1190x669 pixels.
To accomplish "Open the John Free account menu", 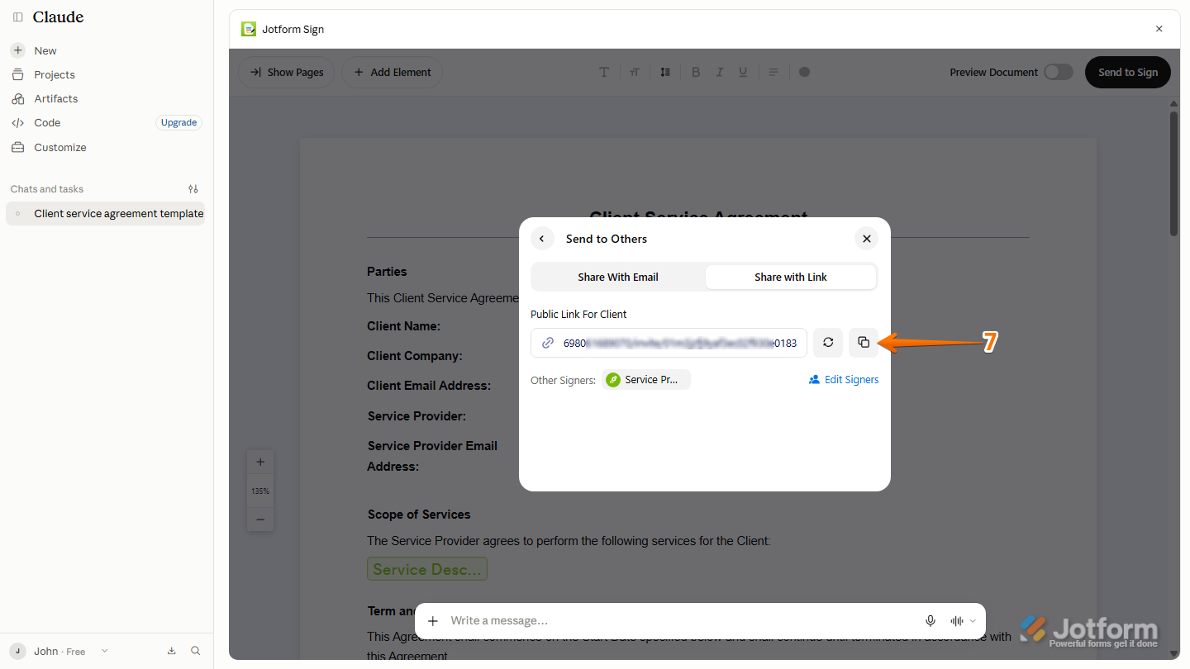I will [59, 651].
